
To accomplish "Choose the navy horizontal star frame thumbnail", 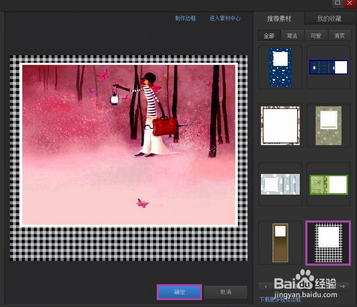I will pos(328,67).
